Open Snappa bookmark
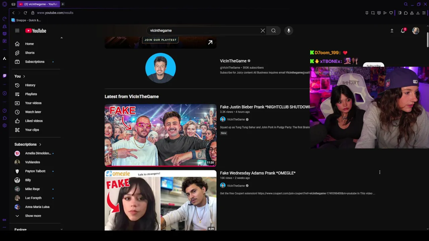 tap(26, 20)
